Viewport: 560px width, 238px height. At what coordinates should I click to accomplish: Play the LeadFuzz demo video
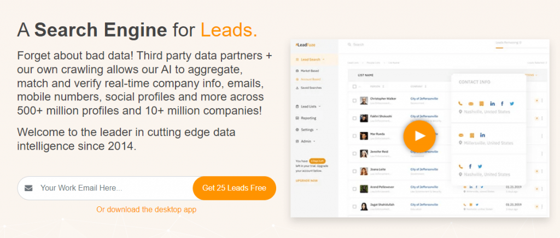[419, 135]
